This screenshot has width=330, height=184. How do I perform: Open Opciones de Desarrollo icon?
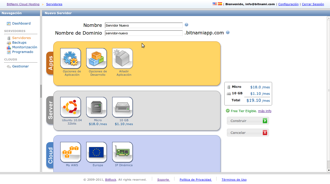click(97, 58)
